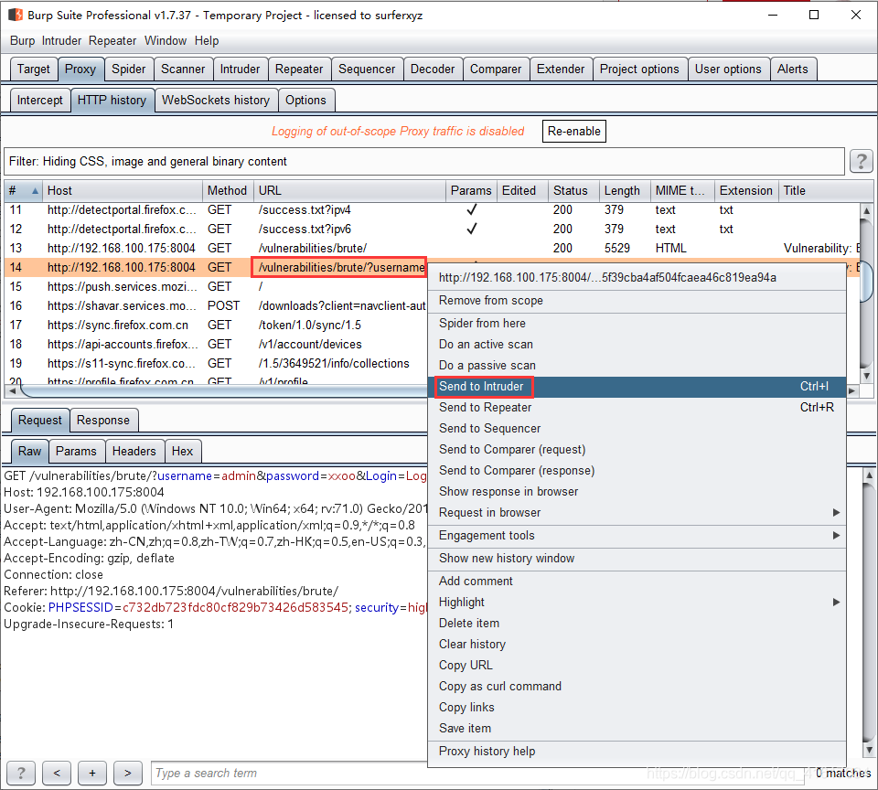
Task: Open the Intruder menu
Action: coord(61,40)
